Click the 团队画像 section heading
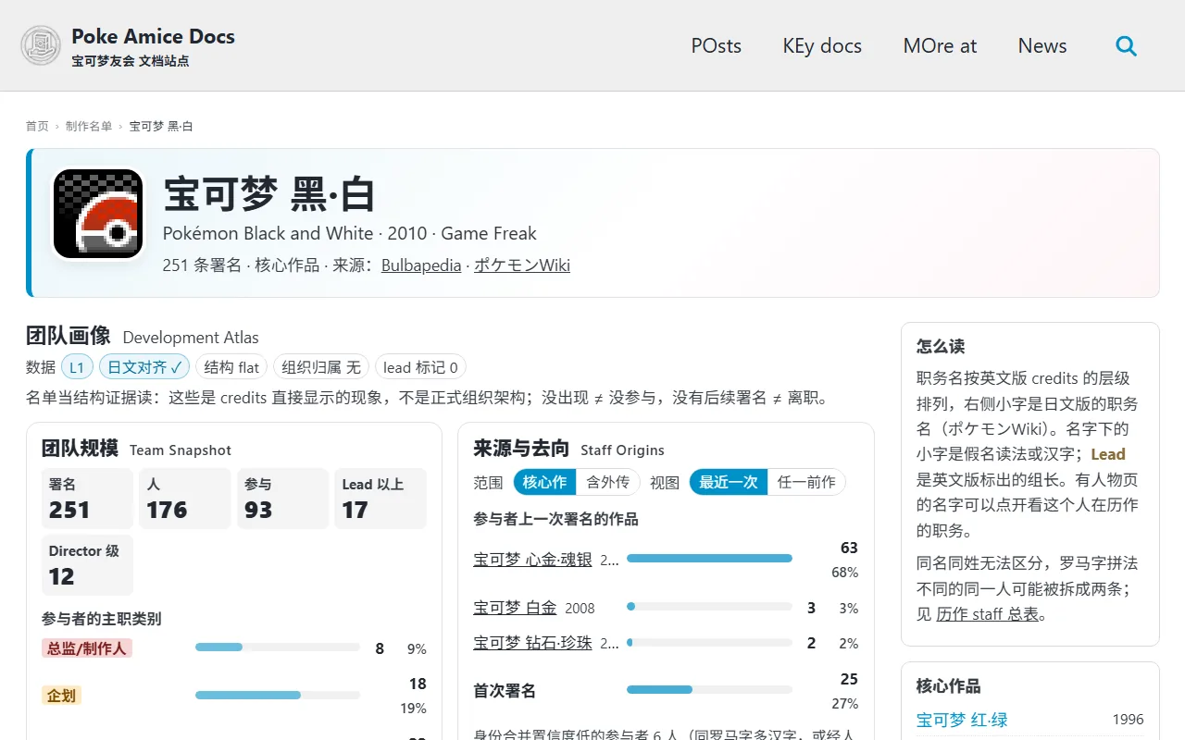Viewport: 1185px width, 740px height. pyautogui.click(x=69, y=336)
